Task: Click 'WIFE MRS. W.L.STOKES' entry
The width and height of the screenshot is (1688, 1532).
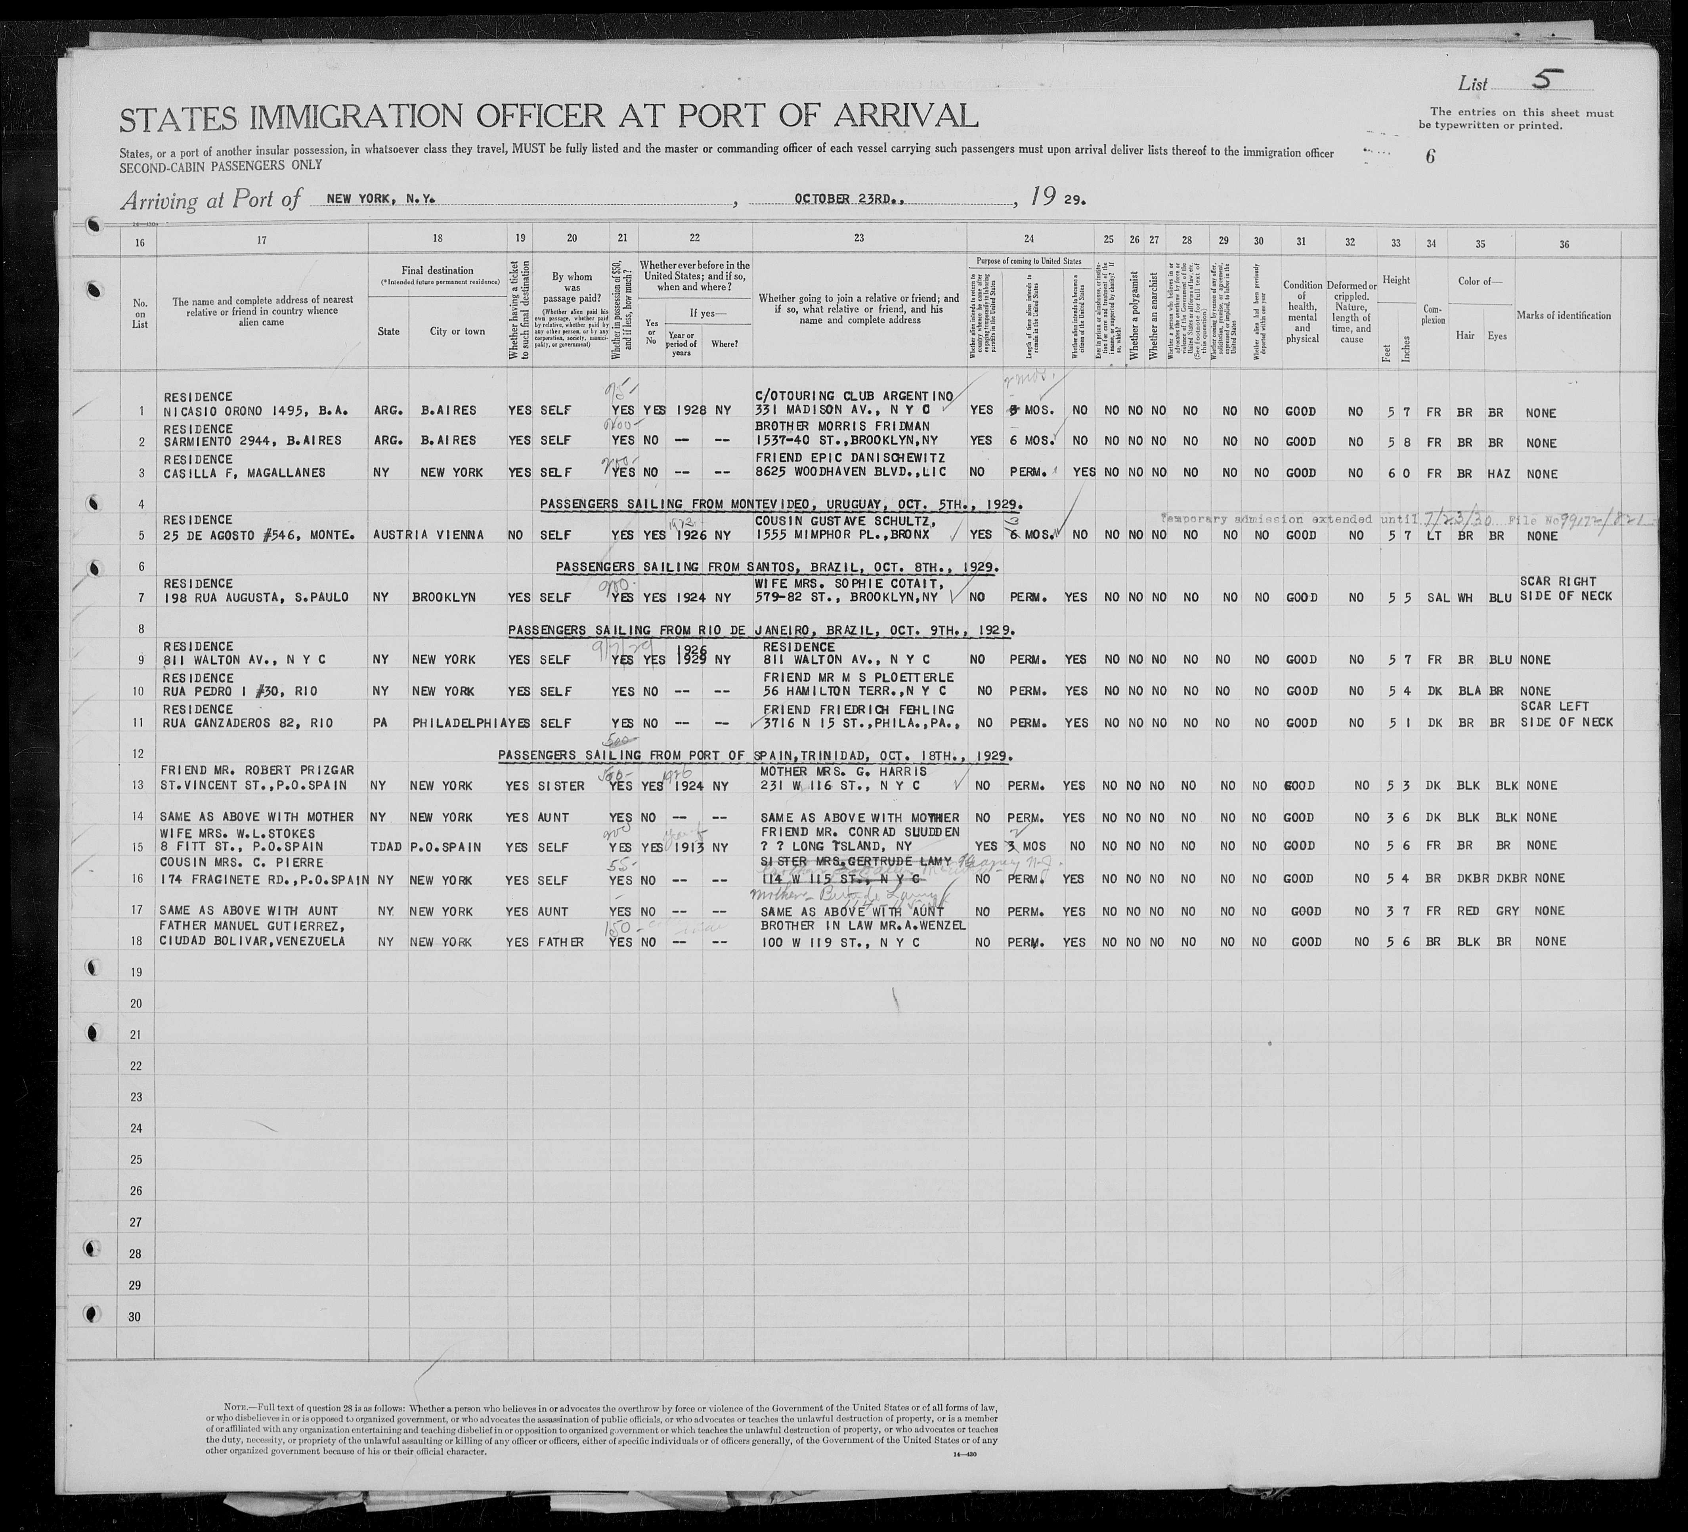Action: (237, 833)
